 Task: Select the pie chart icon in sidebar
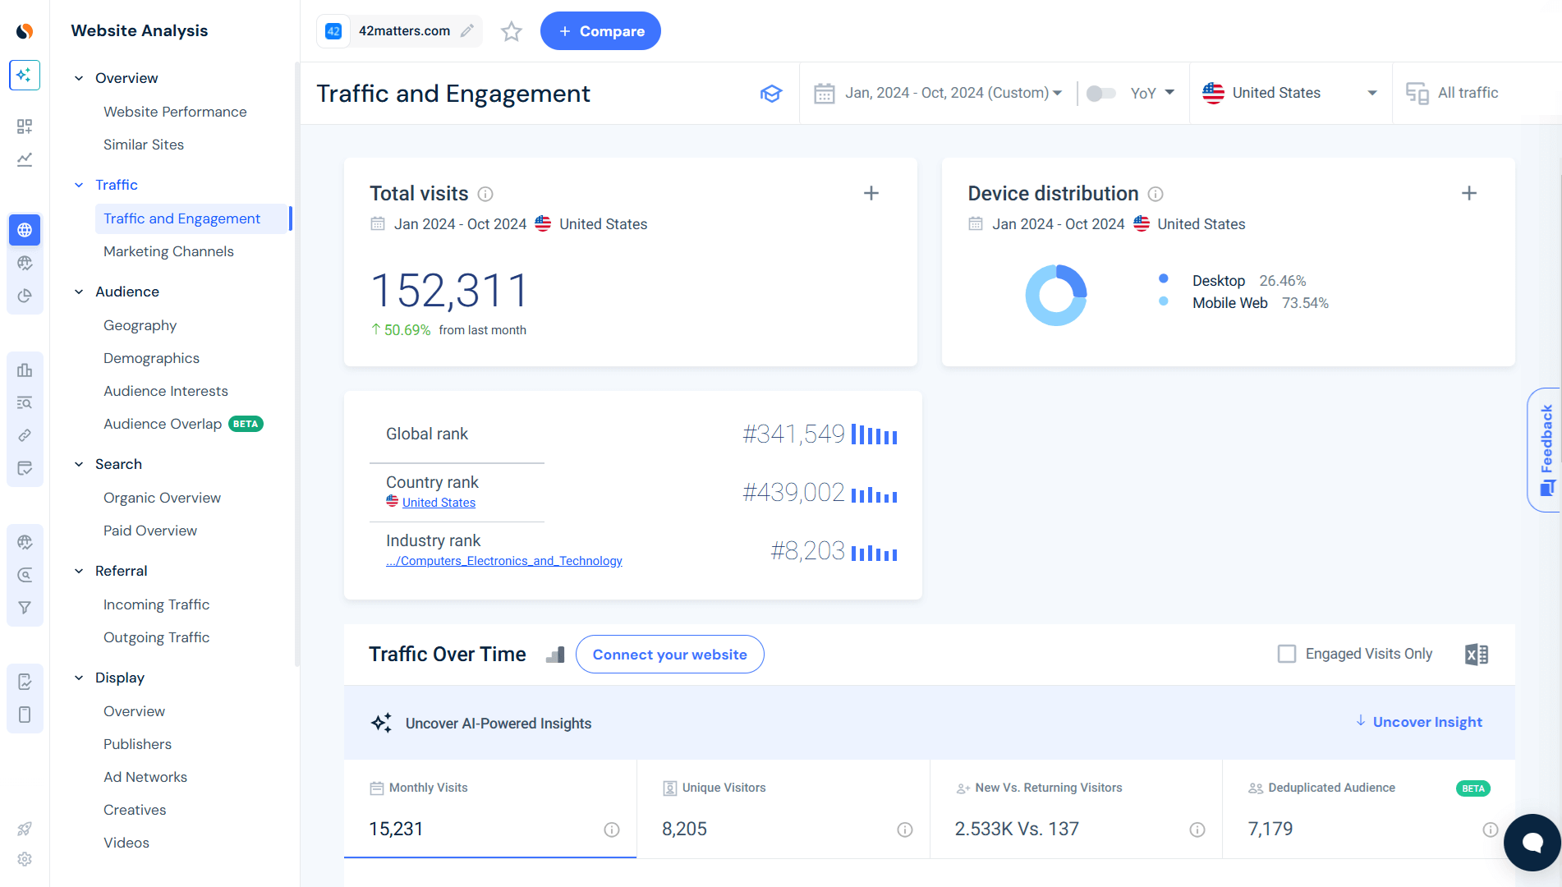pos(25,296)
